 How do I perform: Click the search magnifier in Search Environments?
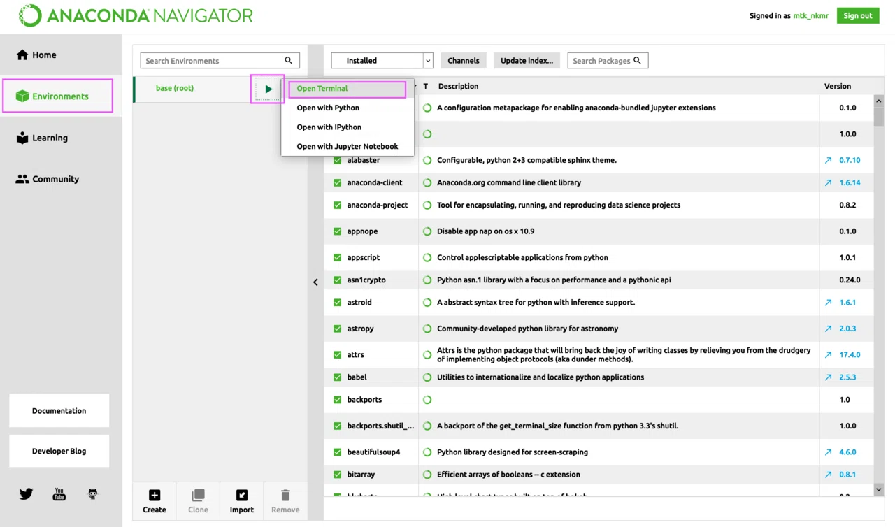pyautogui.click(x=289, y=61)
